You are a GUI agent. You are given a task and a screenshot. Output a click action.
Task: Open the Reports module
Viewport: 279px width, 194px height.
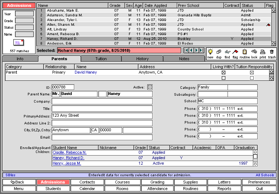[x=224, y=189]
